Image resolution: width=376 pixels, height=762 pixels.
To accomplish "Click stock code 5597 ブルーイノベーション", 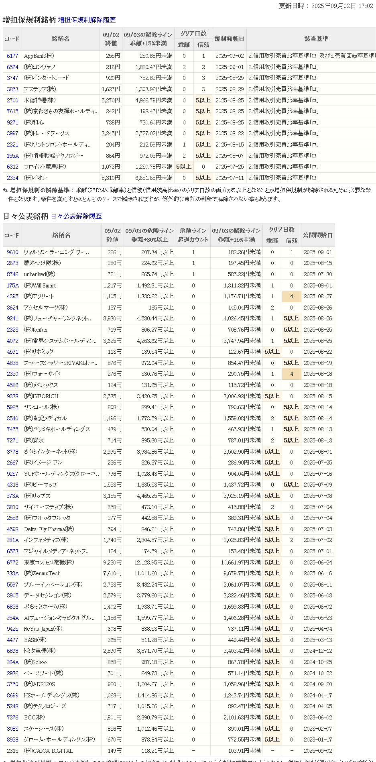I will click(12, 585).
